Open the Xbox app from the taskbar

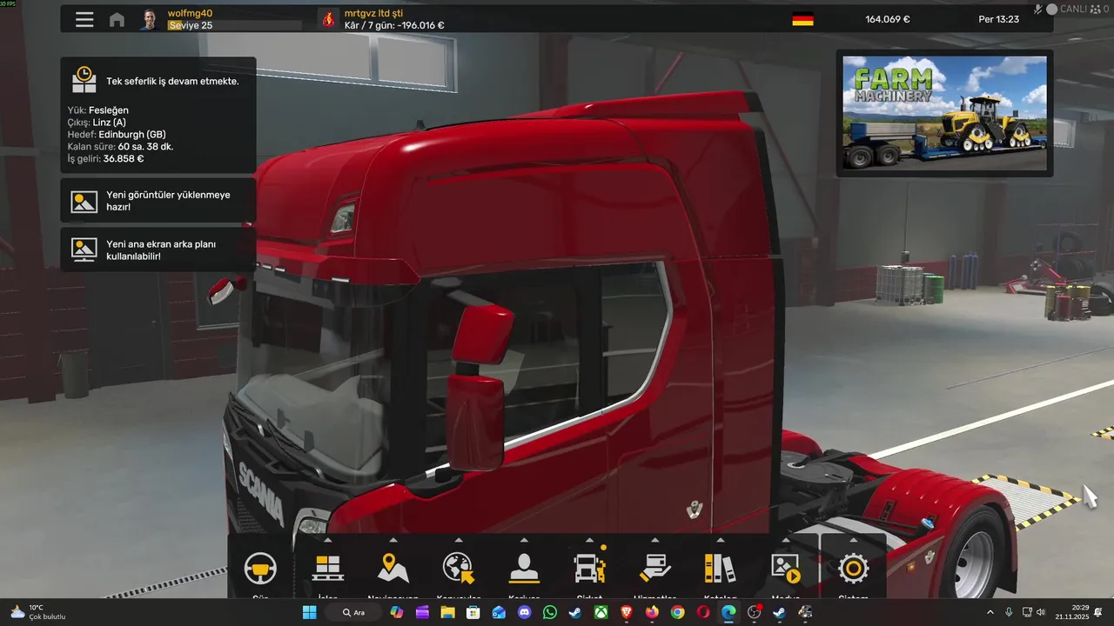point(601,612)
